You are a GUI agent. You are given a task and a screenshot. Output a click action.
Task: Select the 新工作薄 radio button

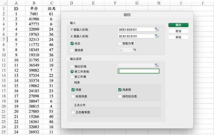point(72,77)
